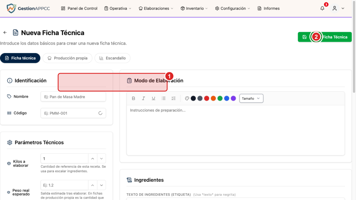Click the document icon beside Nueva Ficha Técnica
356x200 pixels.
click(x=16, y=32)
